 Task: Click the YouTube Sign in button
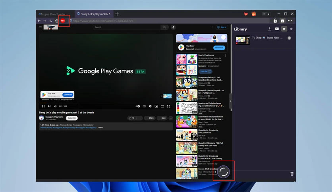[x=222, y=27]
